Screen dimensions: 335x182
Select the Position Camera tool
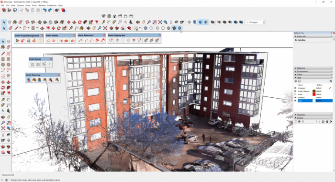click(x=171, y=22)
